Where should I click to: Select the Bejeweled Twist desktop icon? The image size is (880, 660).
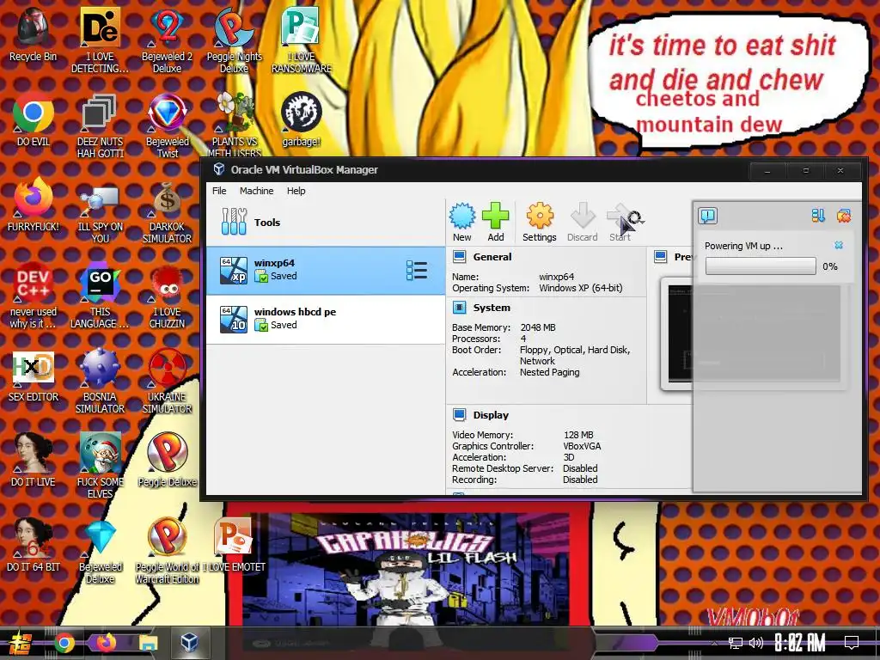click(x=168, y=125)
